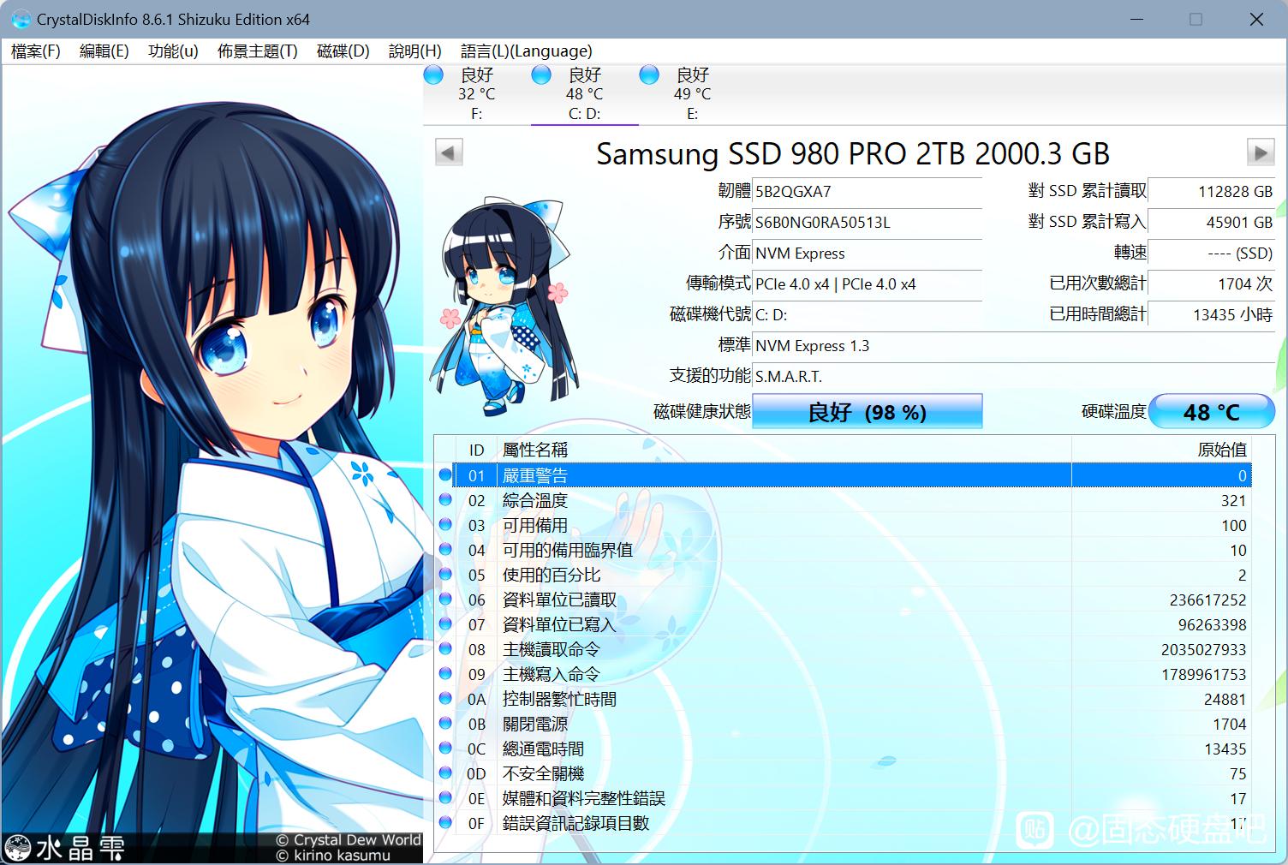The height and width of the screenshot is (865, 1288).
Task: Select the interface field NVM Express
Action: [867, 253]
